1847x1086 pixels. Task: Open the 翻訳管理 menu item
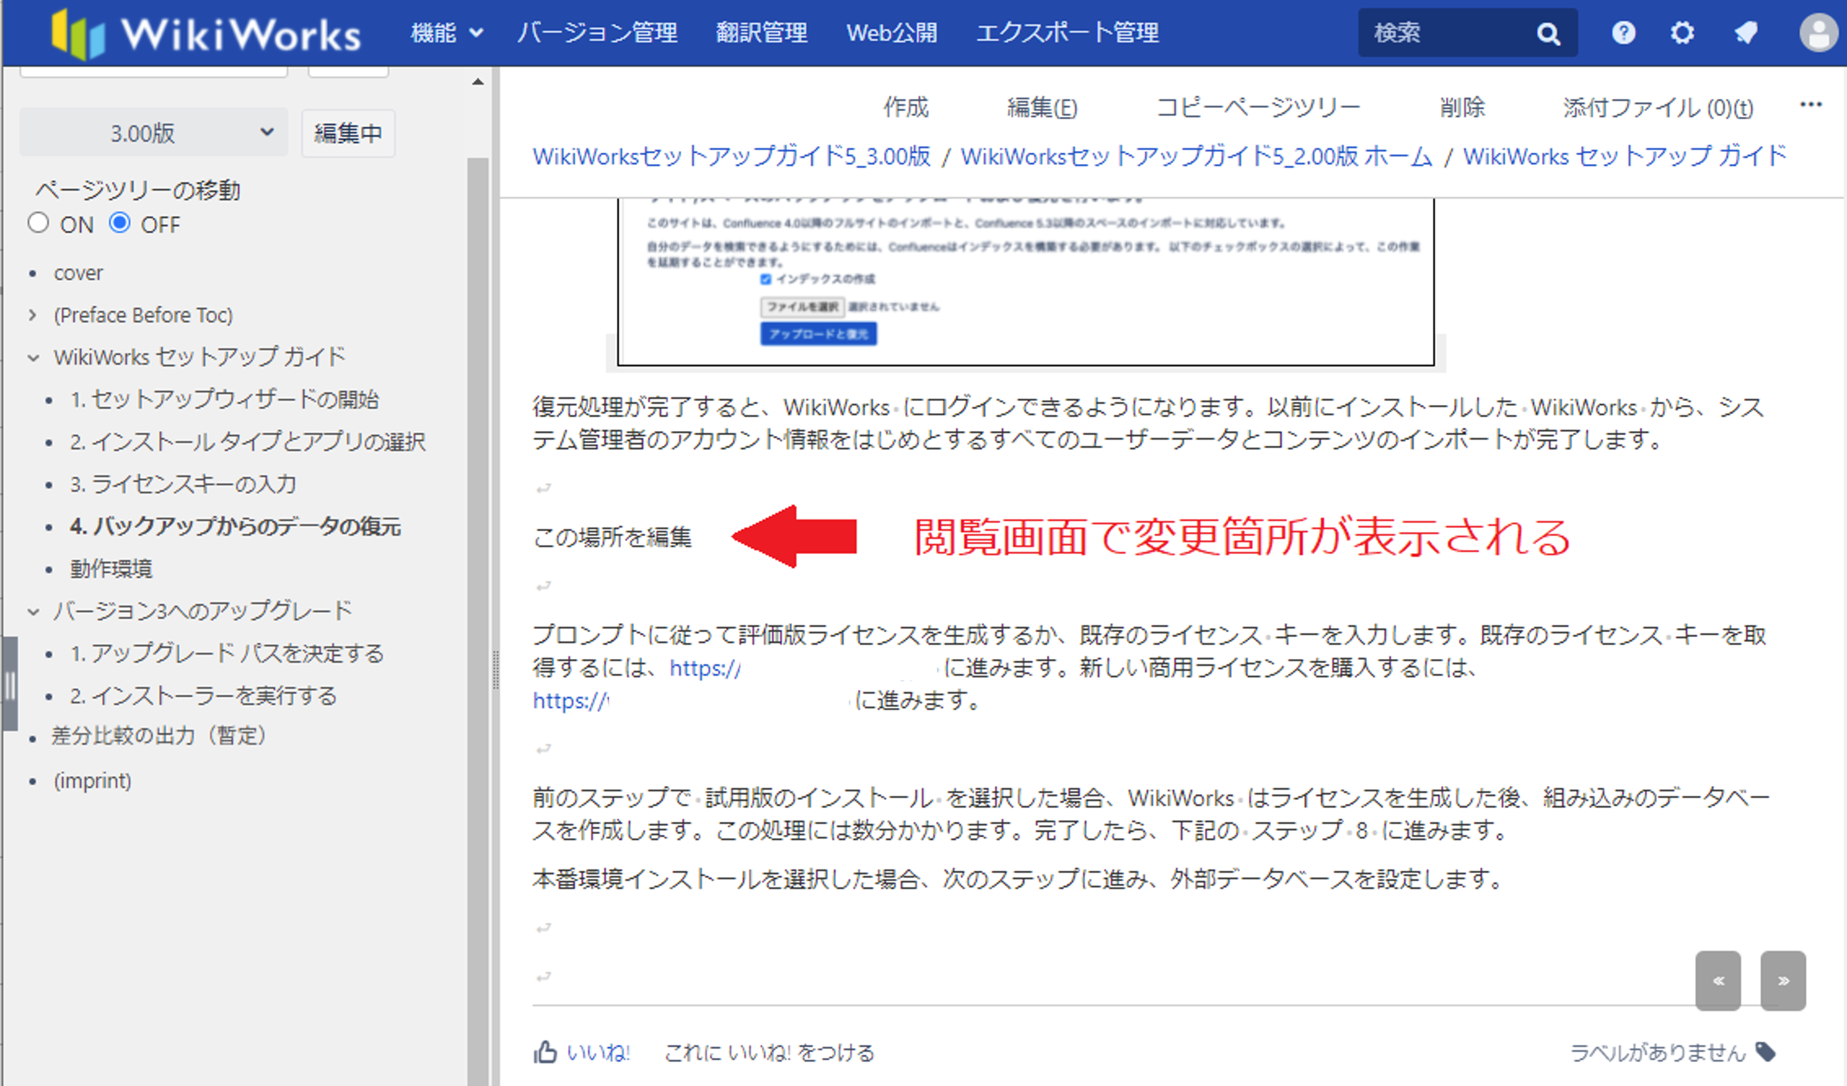pyautogui.click(x=761, y=33)
